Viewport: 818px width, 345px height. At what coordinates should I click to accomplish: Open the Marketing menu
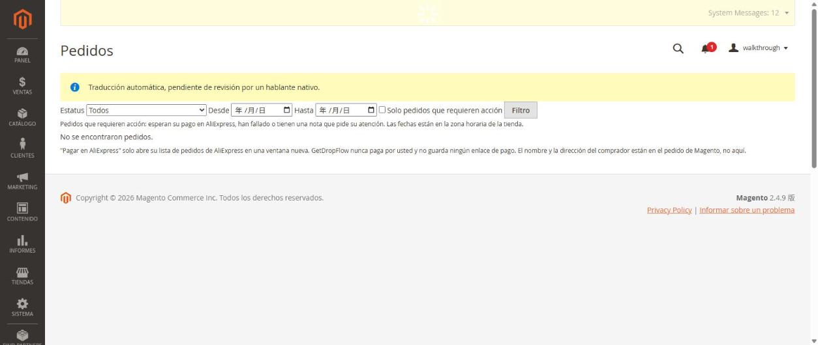click(x=22, y=181)
